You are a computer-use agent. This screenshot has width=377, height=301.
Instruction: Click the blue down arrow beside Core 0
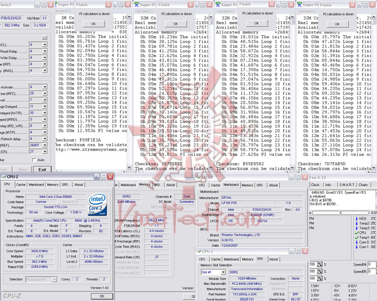357,242
